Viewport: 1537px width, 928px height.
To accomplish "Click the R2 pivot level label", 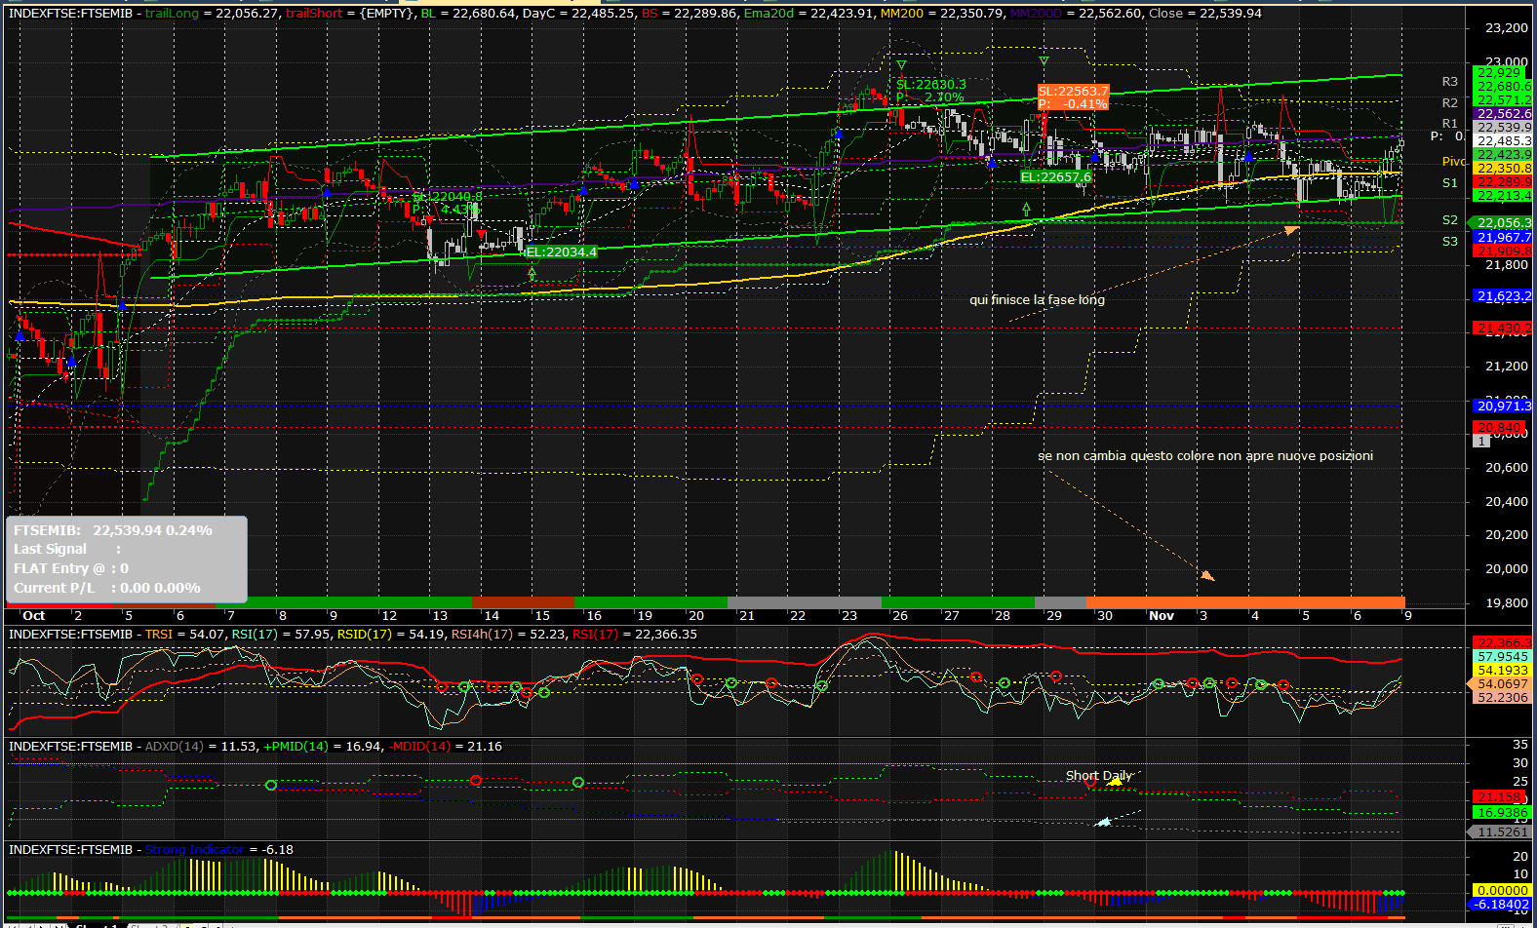I will click(1450, 102).
